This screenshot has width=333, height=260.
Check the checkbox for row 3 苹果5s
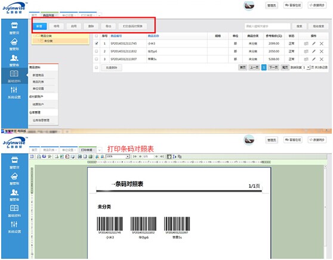tap(97, 59)
